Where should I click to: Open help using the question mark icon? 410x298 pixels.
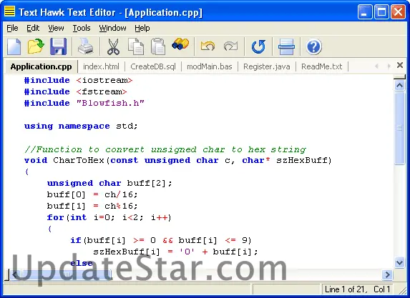click(x=314, y=47)
